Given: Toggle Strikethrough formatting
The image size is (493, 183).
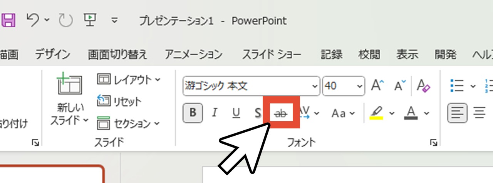Looking at the screenshot, I should pyautogui.click(x=281, y=113).
